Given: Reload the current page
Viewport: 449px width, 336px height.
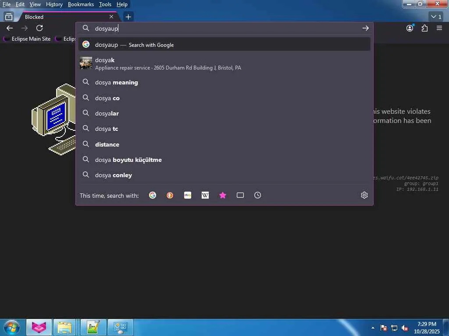Looking at the screenshot, I should pyautogui.click(x=39, y=28).
